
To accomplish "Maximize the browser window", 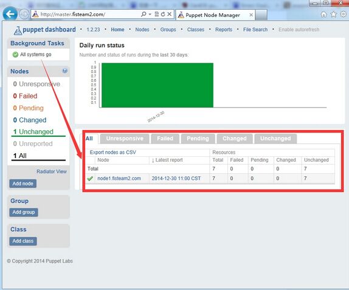I will click(326, 3).
